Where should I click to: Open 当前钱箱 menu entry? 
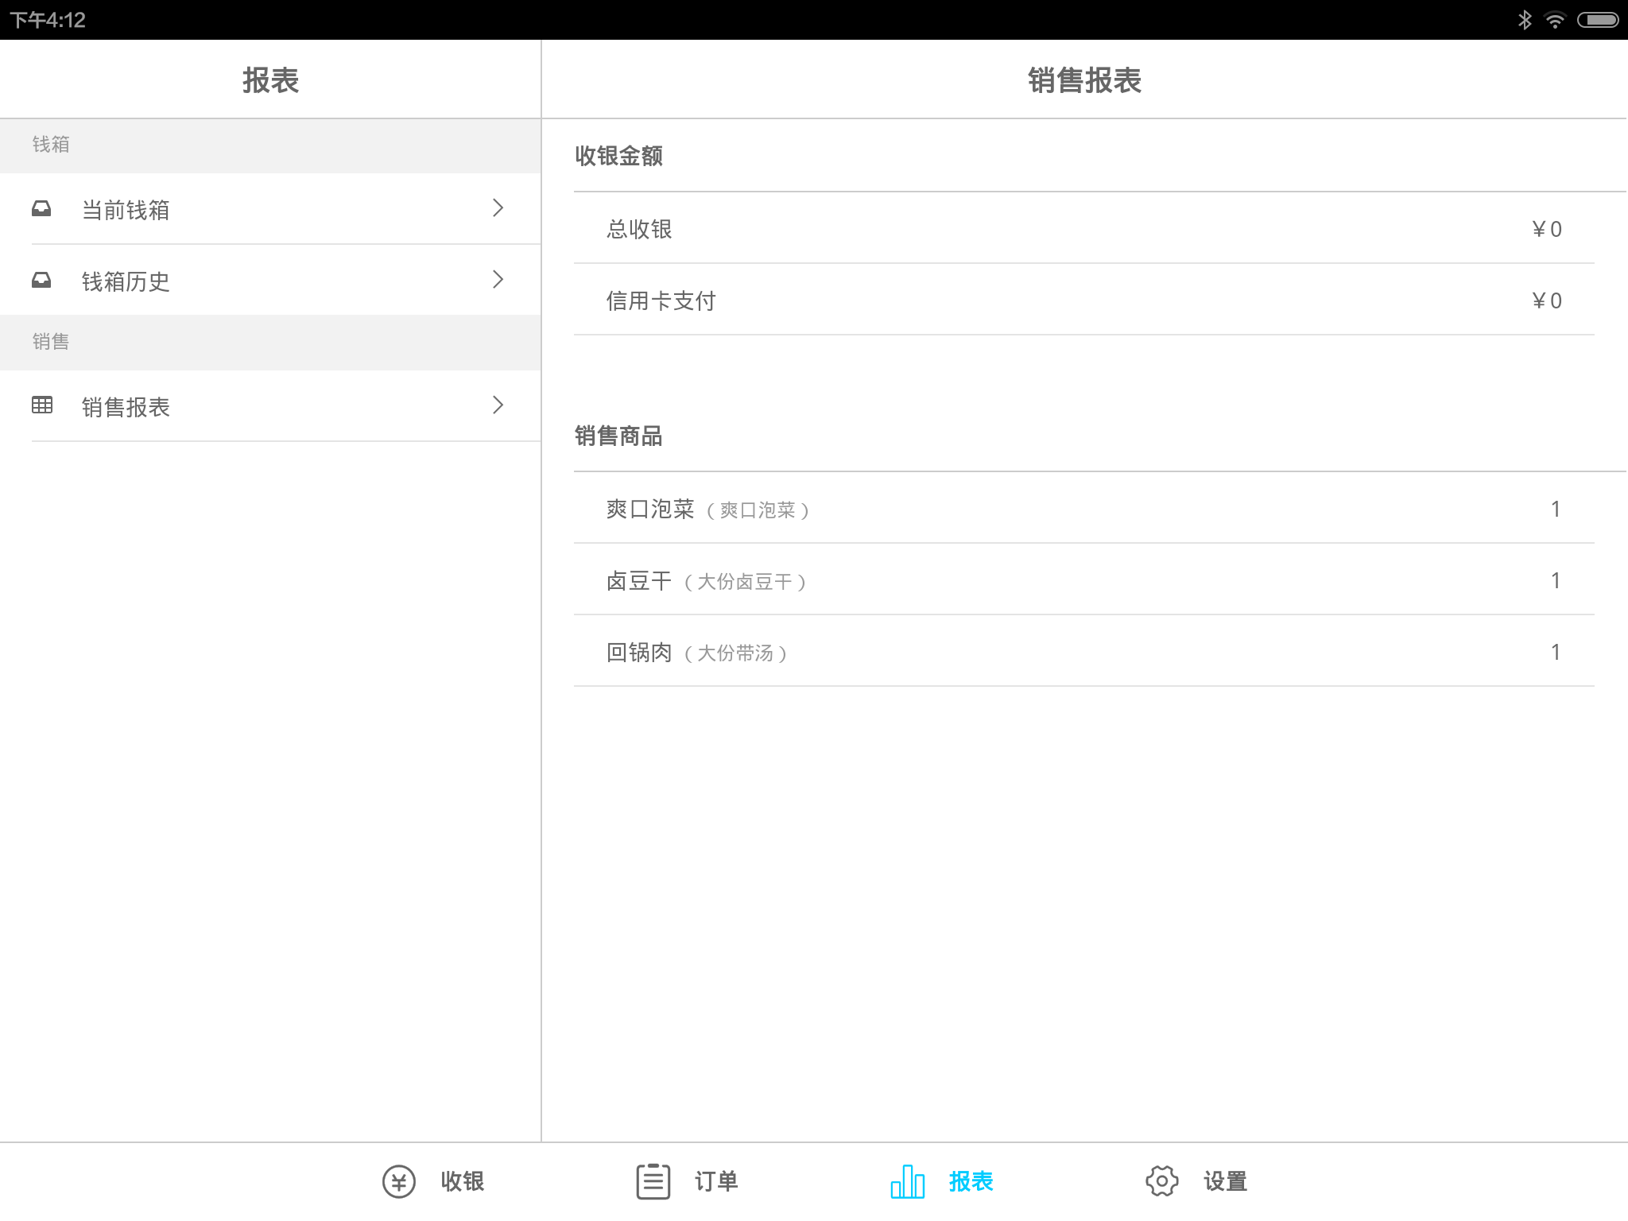click(x=270, y=209)
